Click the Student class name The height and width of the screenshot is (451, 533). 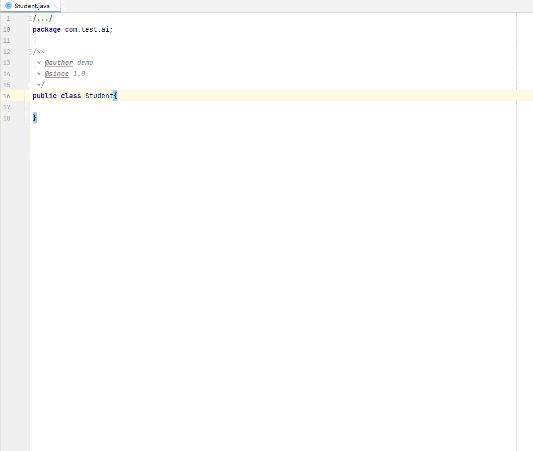[x=99, y=96]
